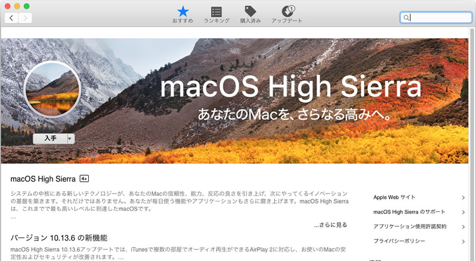Select the update count badge on アップデート
Screen dimensions: 476x261
(291, 8)
